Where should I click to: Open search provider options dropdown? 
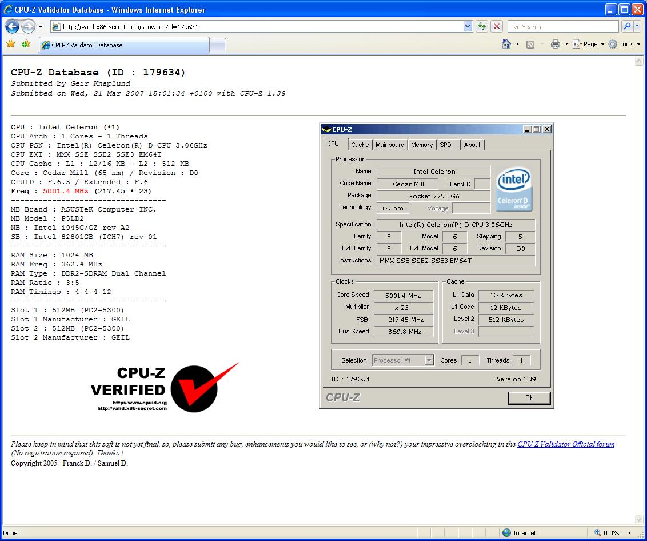click(x=637, y=26)
